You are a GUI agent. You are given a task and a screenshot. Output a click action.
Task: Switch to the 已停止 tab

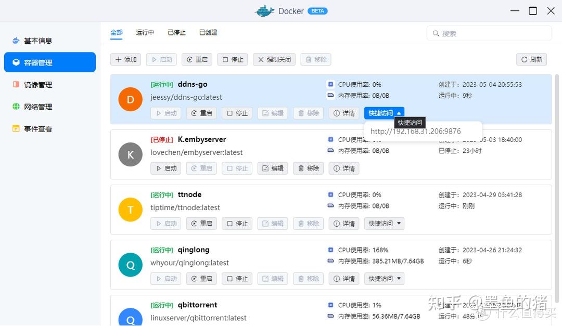point(176,32)
